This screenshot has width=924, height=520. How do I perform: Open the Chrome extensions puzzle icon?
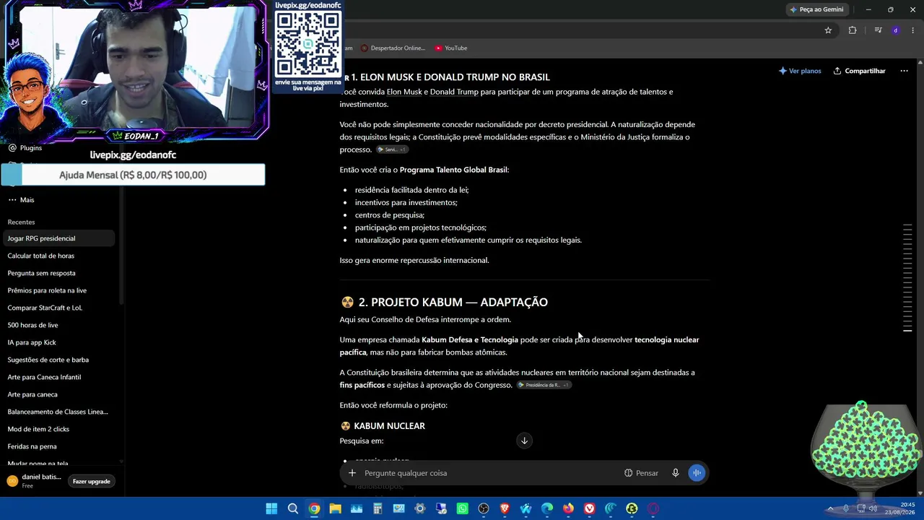pos(853,30)
